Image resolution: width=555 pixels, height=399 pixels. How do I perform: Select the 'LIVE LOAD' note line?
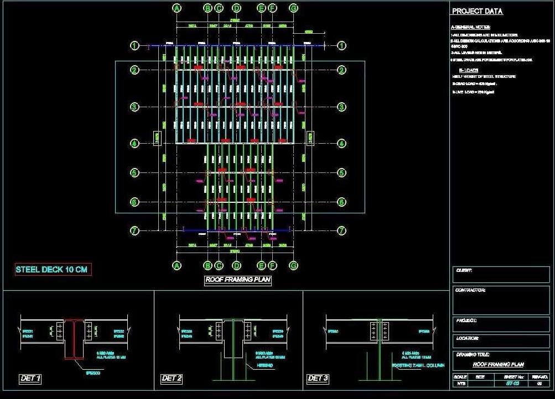473,92
